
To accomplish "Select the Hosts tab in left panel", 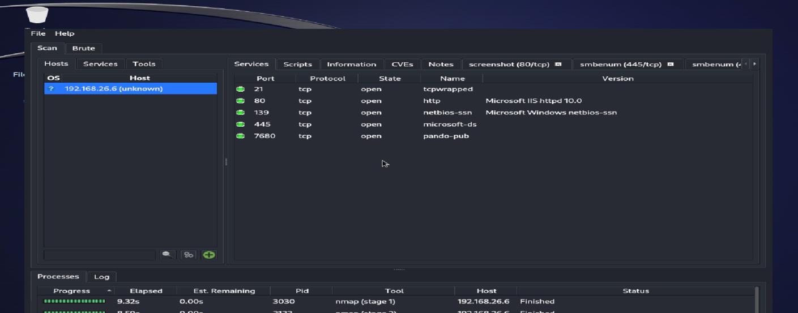I will click(56, 64).
